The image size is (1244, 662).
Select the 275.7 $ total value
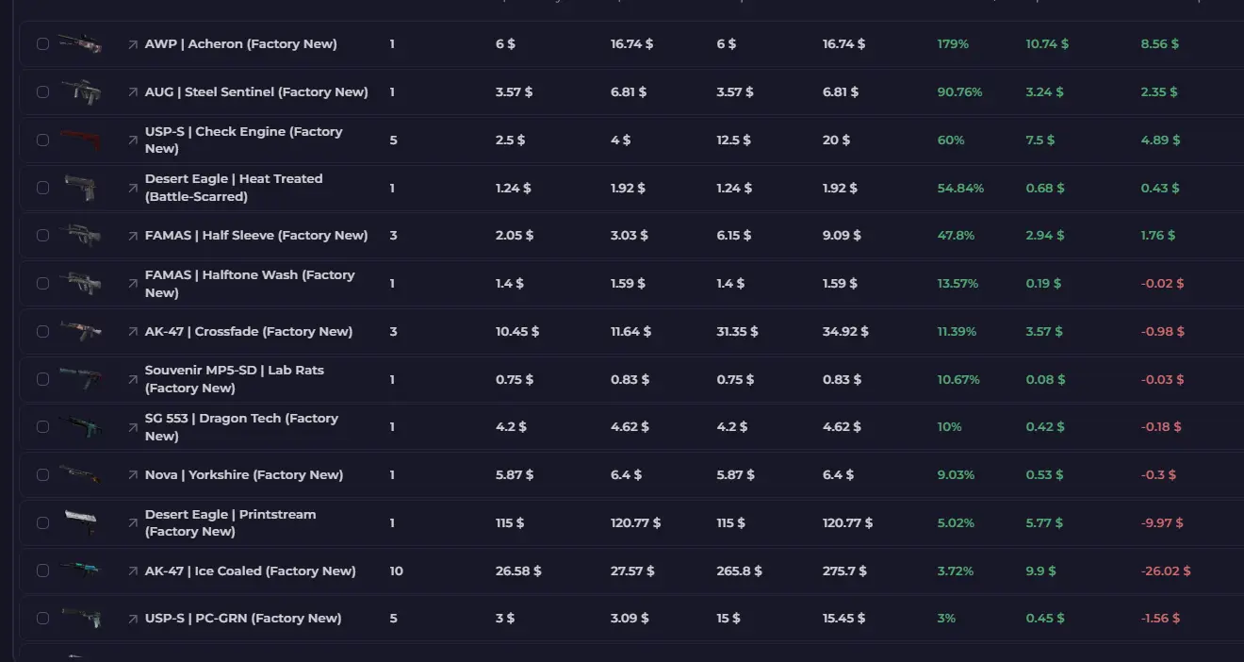tap(844, 571)
